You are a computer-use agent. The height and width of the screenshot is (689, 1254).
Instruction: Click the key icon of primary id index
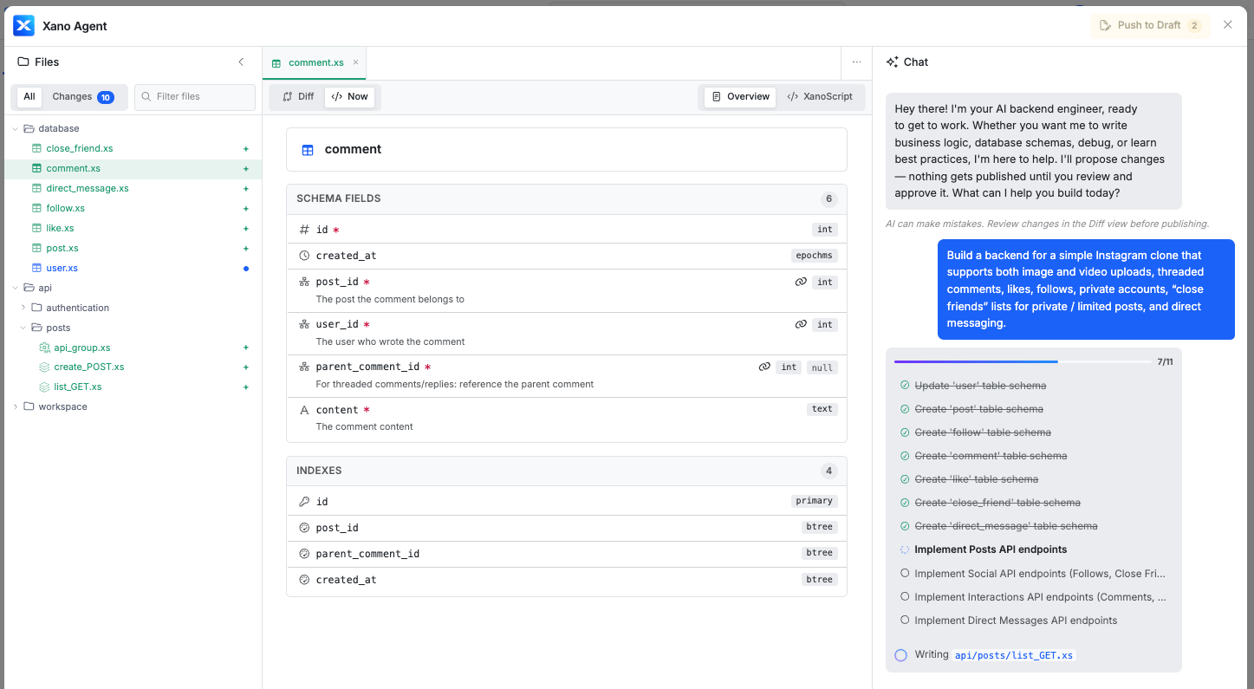(304, 502)
